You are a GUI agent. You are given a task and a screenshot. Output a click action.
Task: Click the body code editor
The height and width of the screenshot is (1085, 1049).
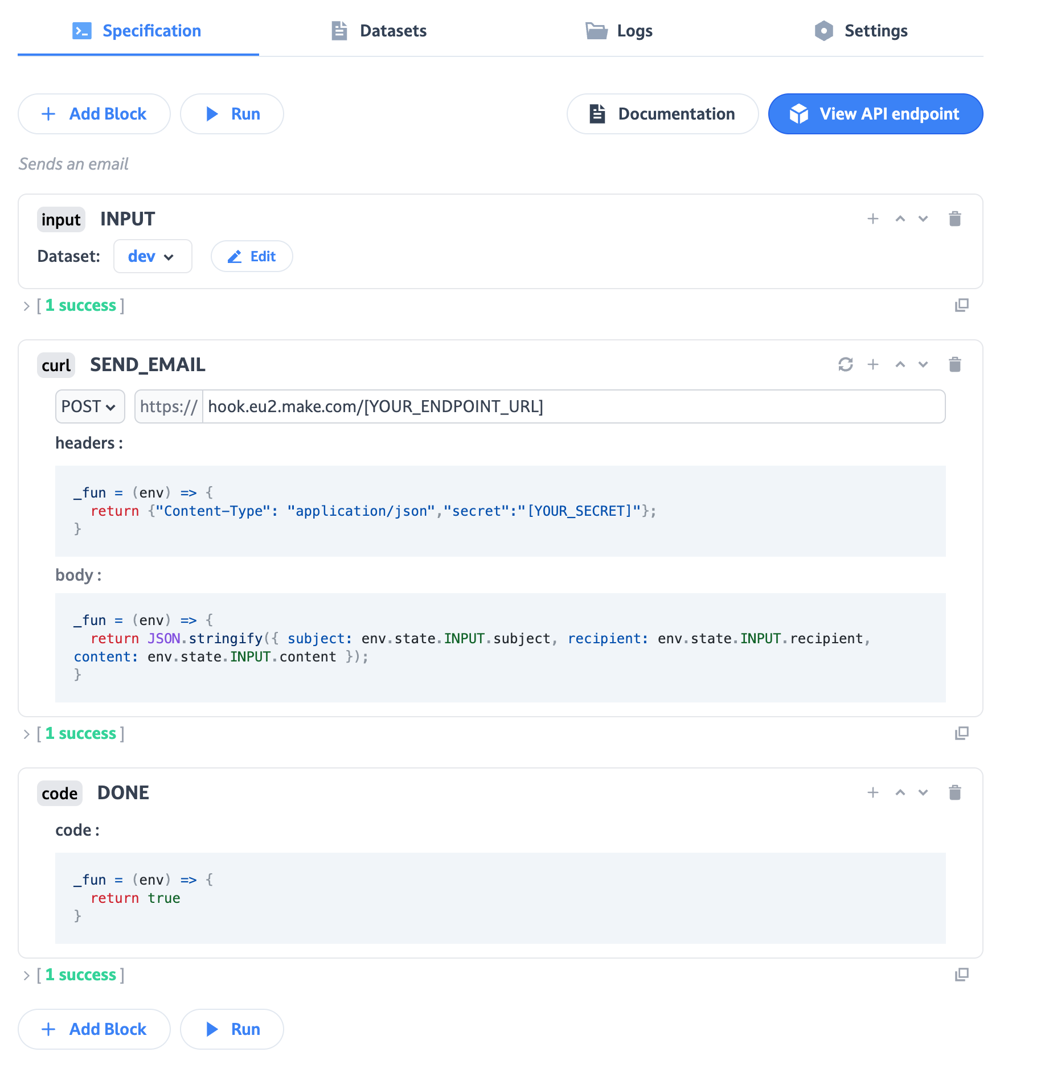tap(500, 648)
